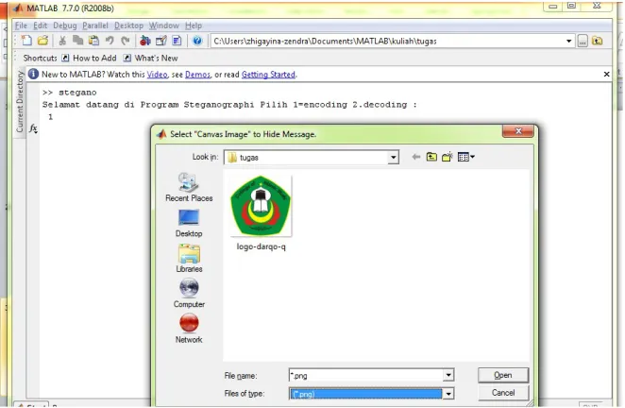Click the Open file folder icon

pyautogui.click(x=42, y=41)
